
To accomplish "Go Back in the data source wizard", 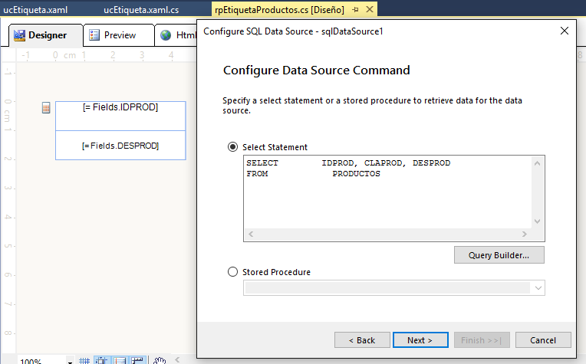I will pyautogui.click(x=360, y=339).
